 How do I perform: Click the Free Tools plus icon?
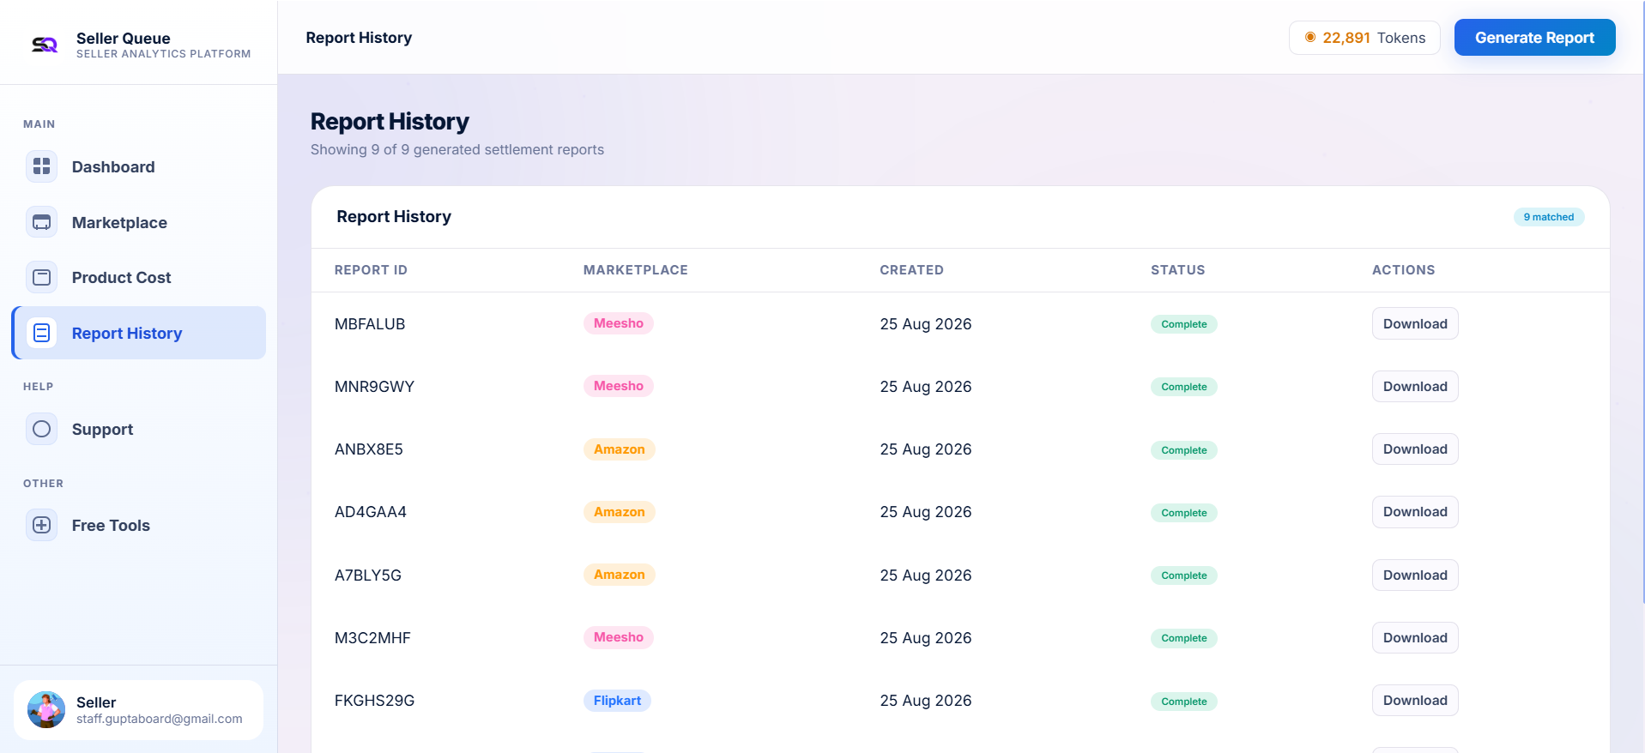pos(41,525)
